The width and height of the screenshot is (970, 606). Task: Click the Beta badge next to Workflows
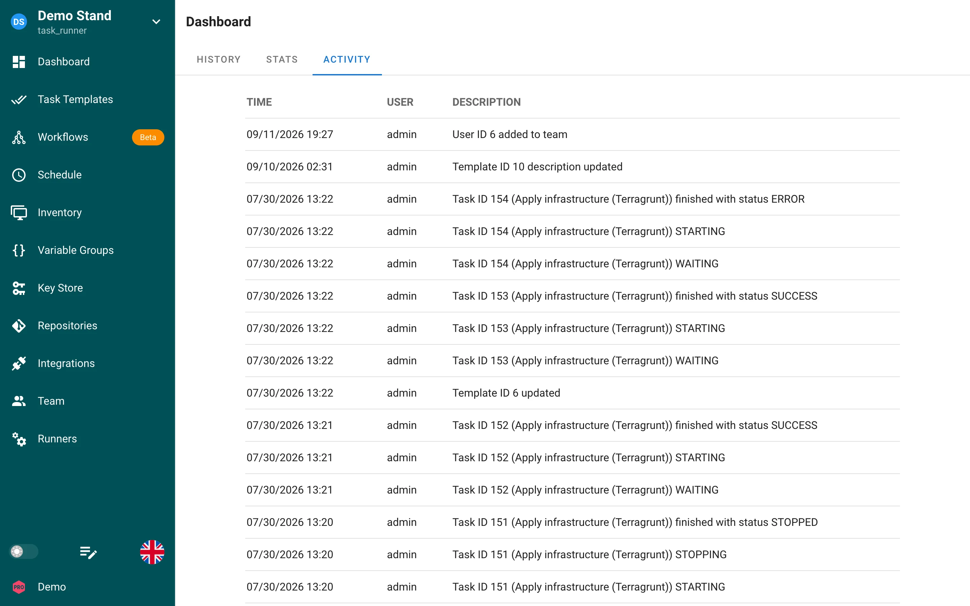[148, 137]
